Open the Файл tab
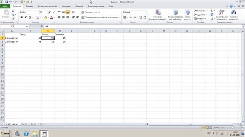The width and height of the screenshot is (245, 137). tap(5, 6)
